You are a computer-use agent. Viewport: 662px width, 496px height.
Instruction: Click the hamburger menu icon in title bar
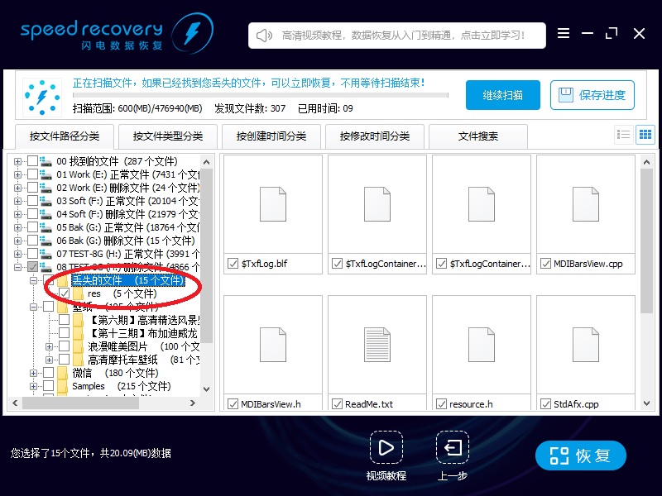564,34
